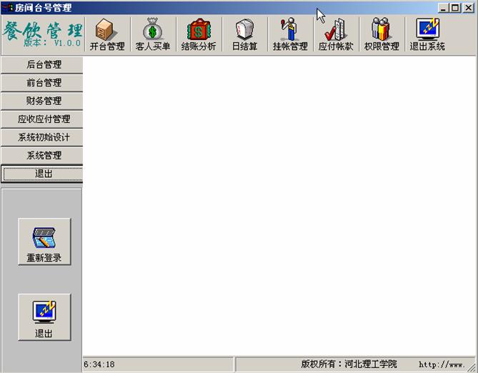
Task: Expand the 后台管理 sidebar section
Action: 43,65
